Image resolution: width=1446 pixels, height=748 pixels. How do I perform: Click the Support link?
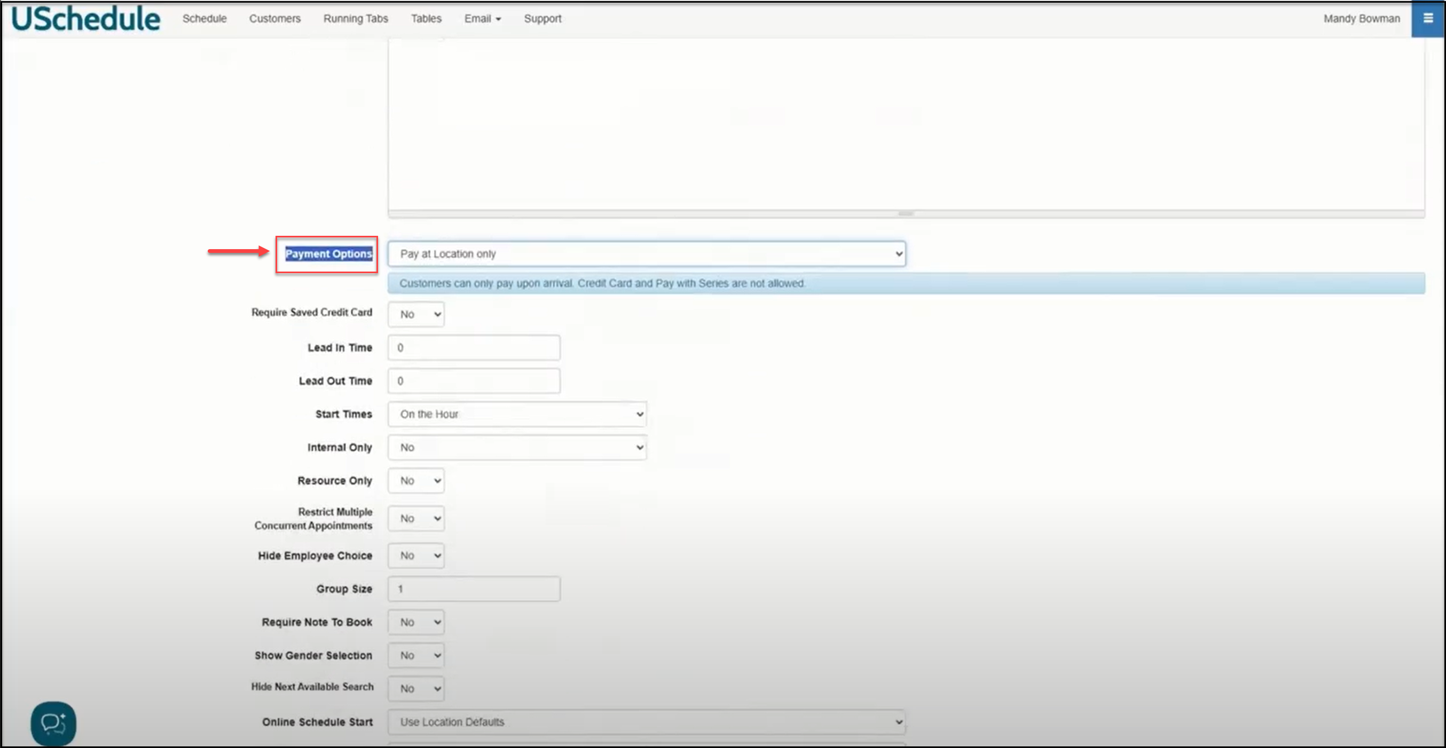tap(543, 19)
